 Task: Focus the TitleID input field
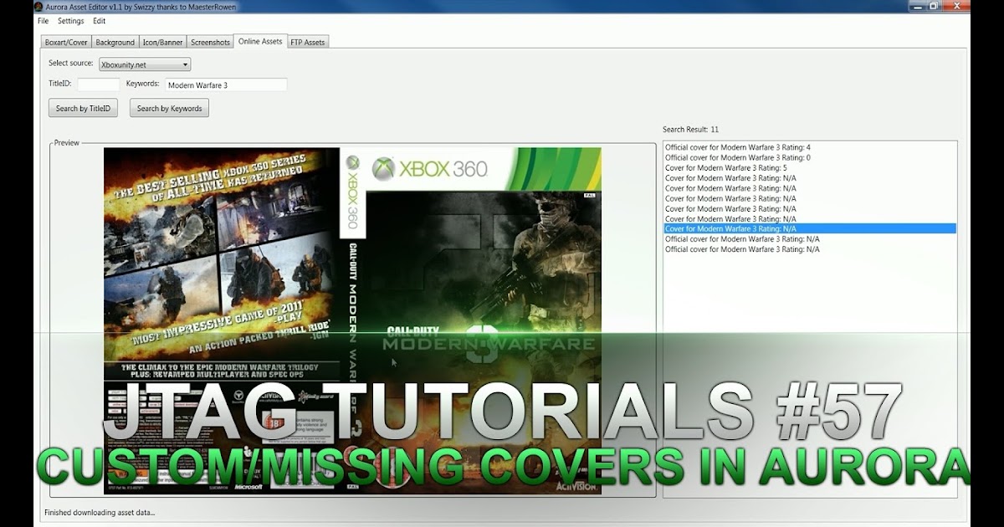[x=99, y=84]
